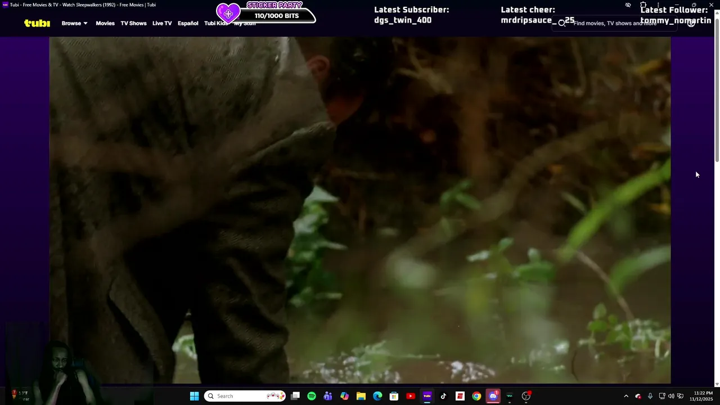Open the red ESPN app in taskbar

pos(460,396)
